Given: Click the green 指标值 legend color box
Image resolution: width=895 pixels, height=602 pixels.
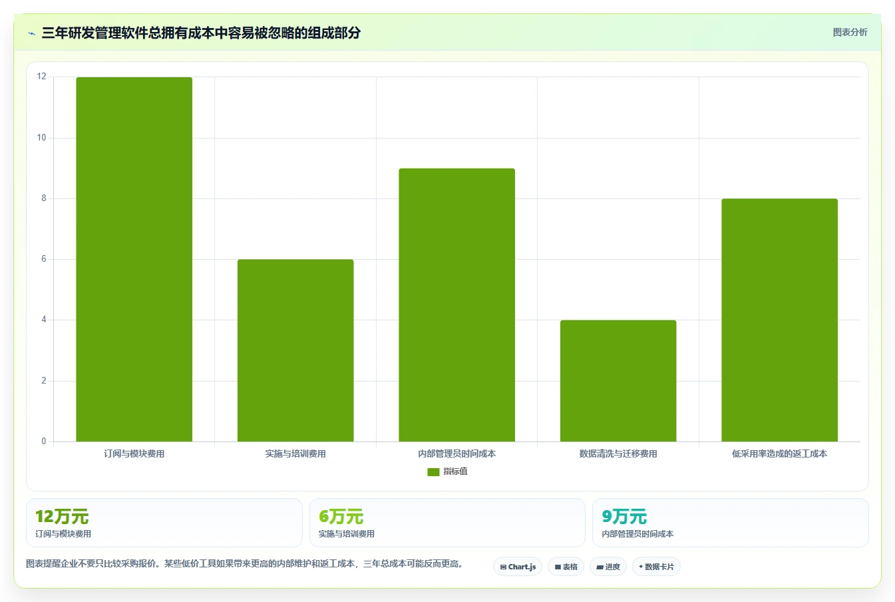Looking at the screenshot, I should tap(433, 471).
